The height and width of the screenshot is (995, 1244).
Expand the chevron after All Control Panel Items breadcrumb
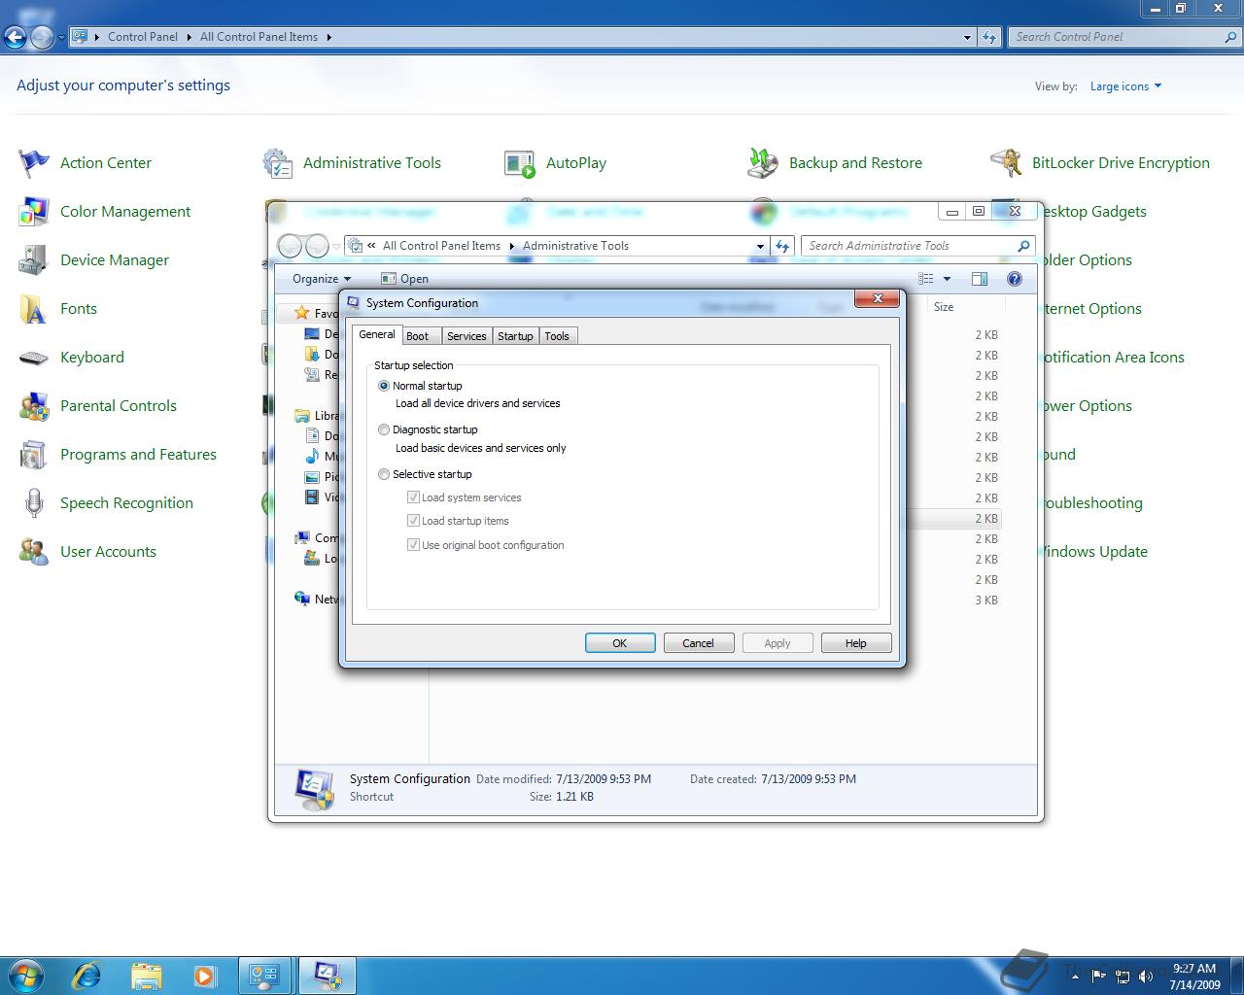pos(328,37)
